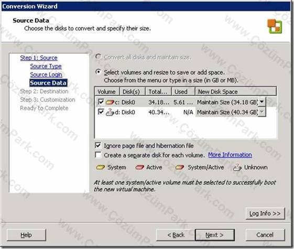Click the d: volume unknown disk icon
This screenshot has height=249, width=294.
pos(110,112)
